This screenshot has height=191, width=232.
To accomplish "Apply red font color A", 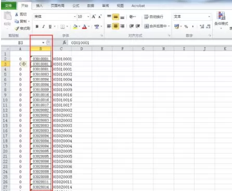I will (x=84, y=27).
